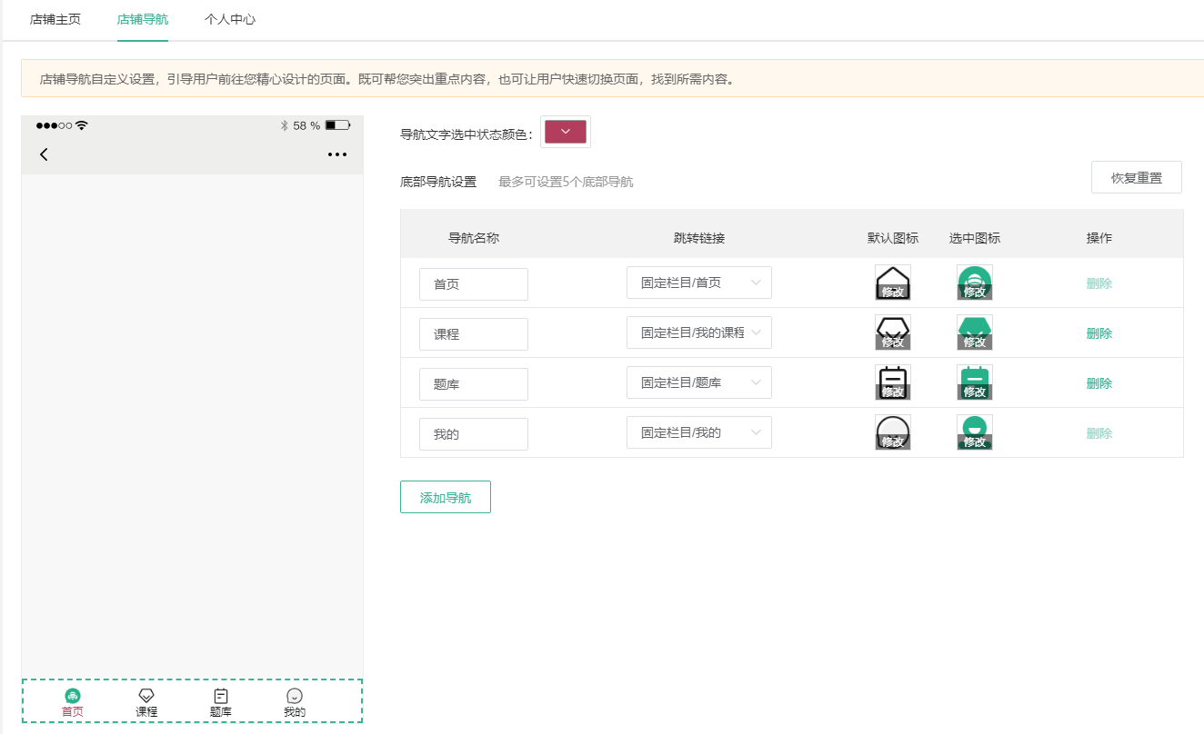The width and height of the screenshot is (1204, 734).
Task: Focus the 题库 name input field
Action: 474,384
